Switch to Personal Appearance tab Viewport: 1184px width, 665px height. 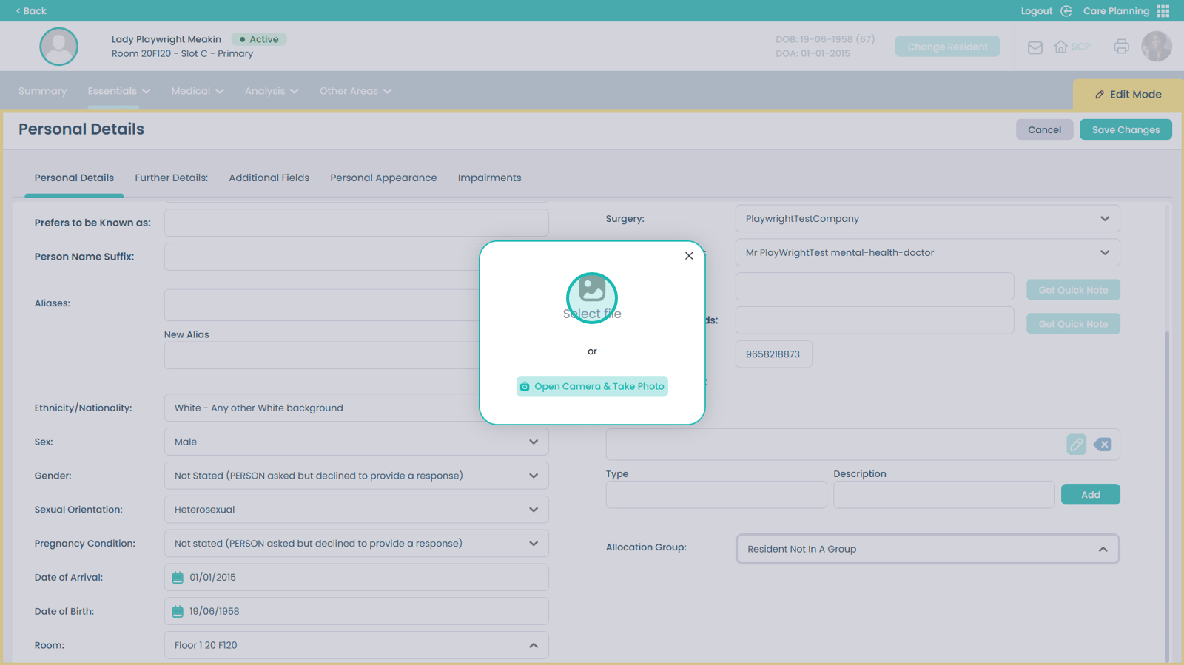[x=383, y=178]
